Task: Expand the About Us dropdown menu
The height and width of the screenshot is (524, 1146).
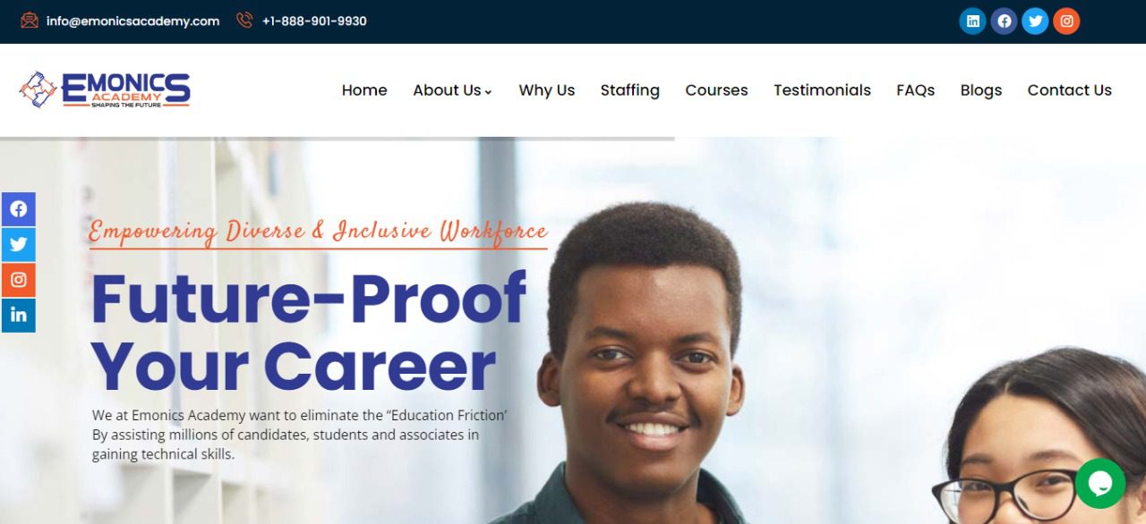Action: click(x=452, y=90)
